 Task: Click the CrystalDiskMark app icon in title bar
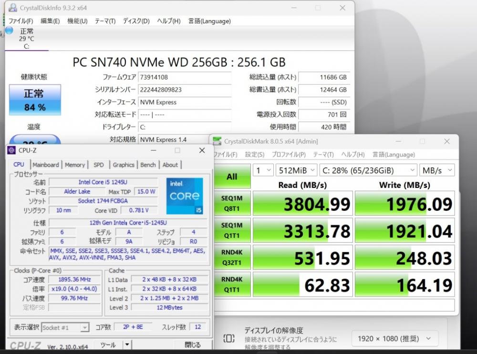[x=217, y=141]
